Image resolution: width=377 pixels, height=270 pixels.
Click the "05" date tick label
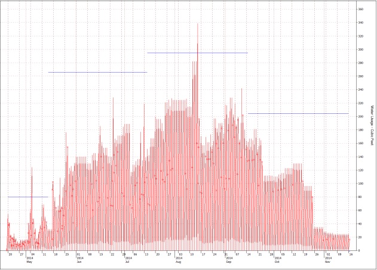tap(283, 255)
